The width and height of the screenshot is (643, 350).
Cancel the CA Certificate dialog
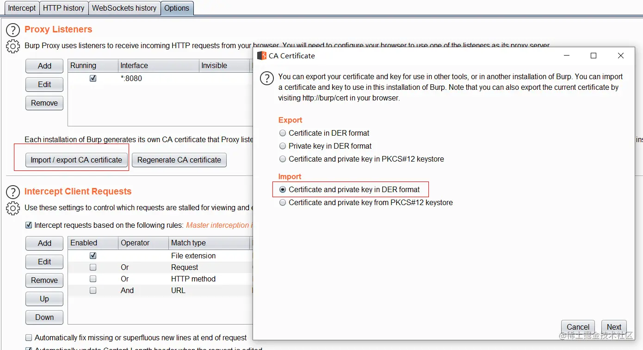[578, 327]
